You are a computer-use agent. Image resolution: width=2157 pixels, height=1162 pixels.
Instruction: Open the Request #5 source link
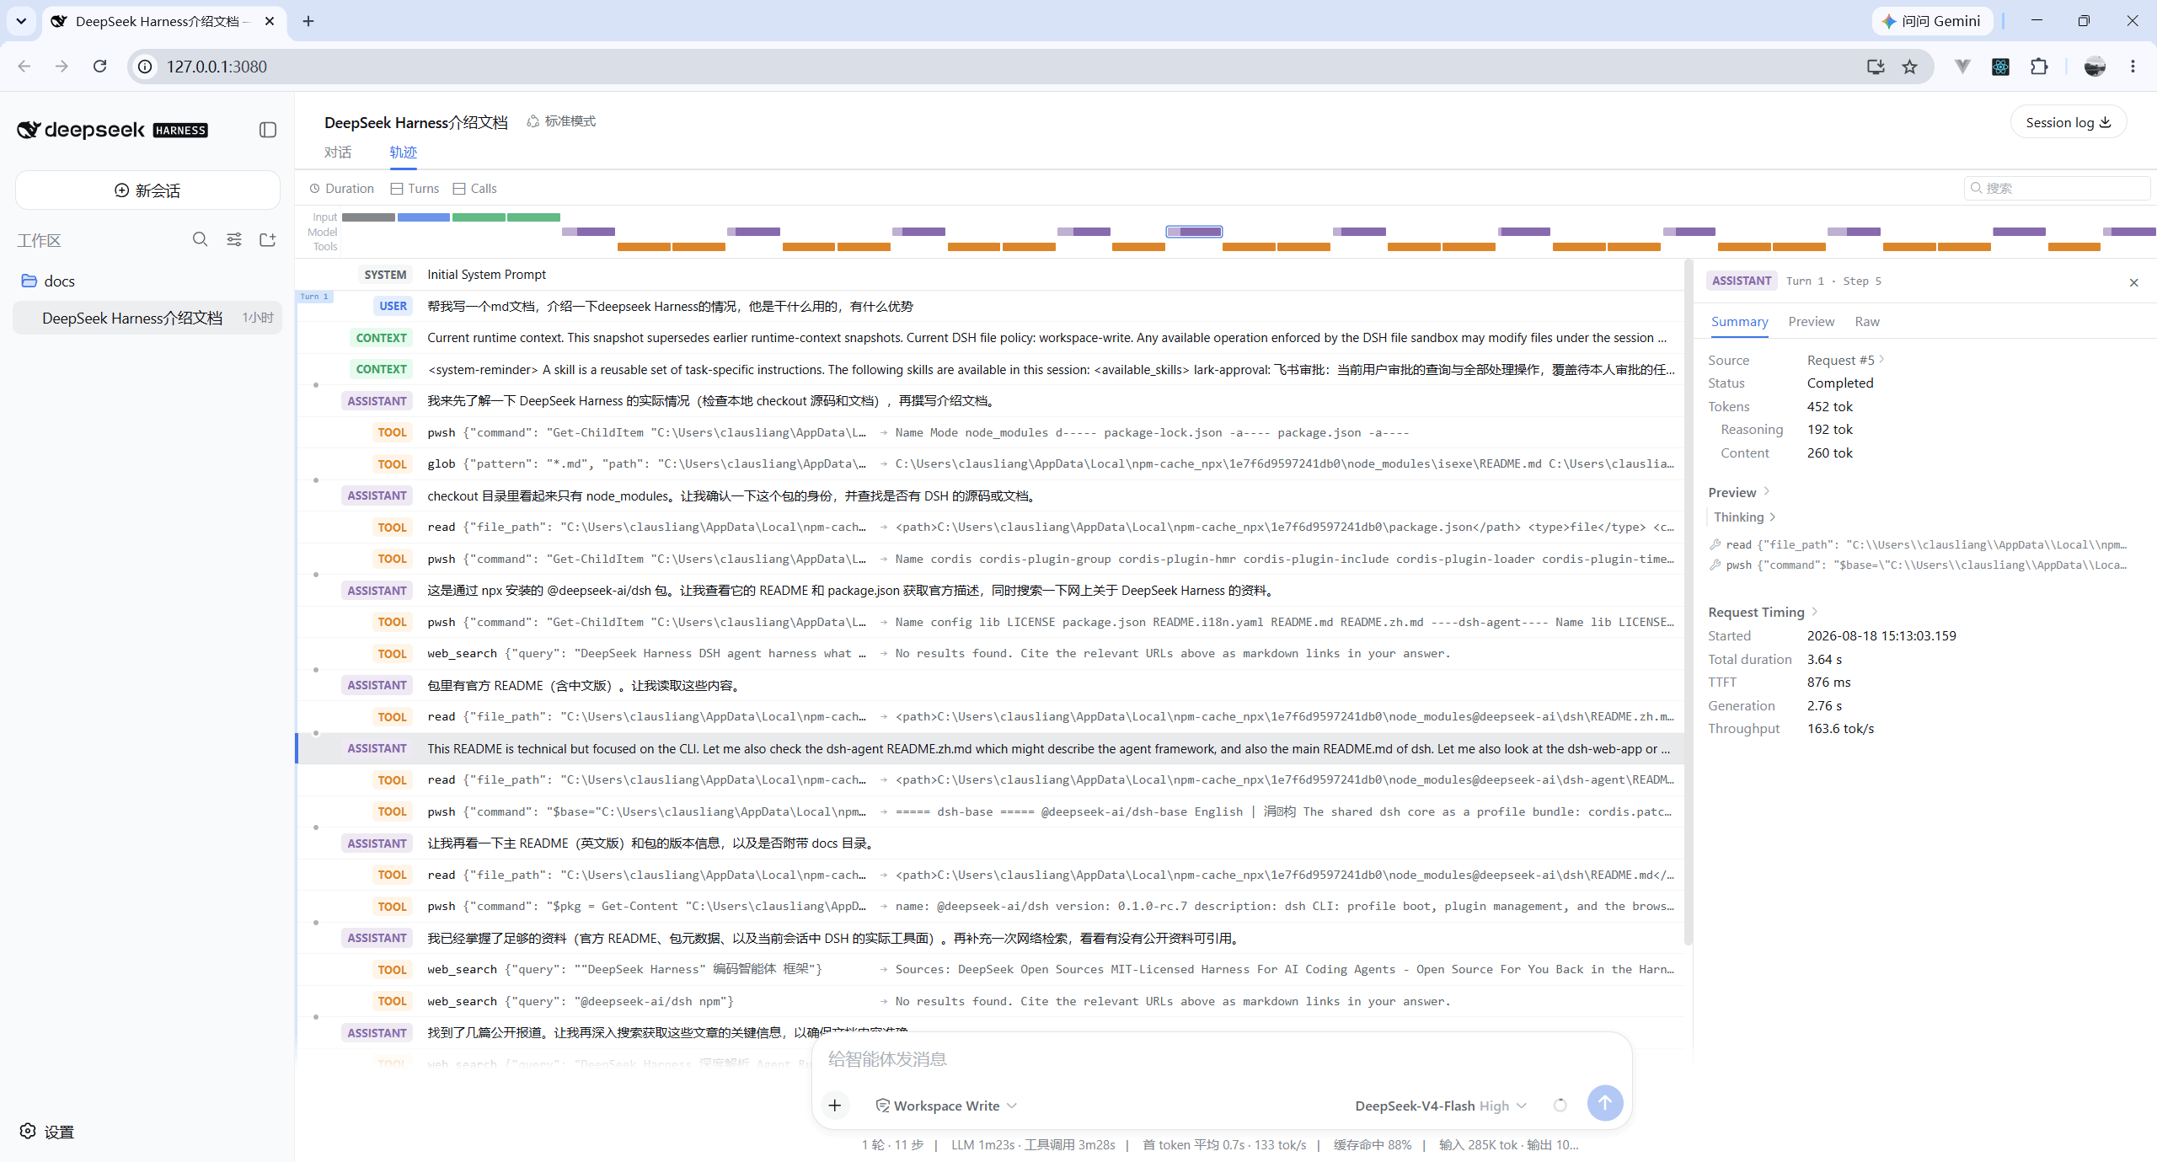(1845, 360)
